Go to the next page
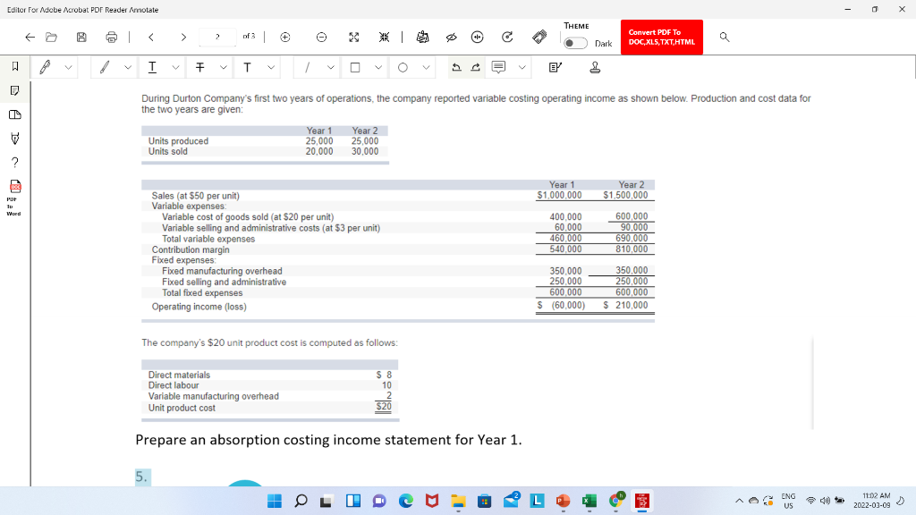Image resolution: width=916 pixels, height=515 pixels. 183,38
